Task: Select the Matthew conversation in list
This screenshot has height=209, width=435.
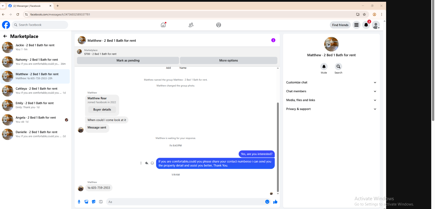Action: (x=35, y=76)
